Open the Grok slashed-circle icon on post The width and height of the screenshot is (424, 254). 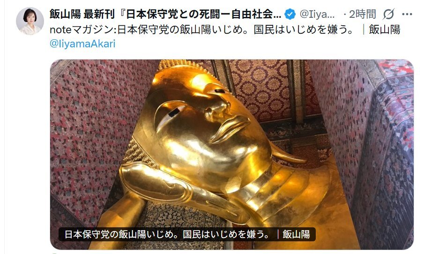(x=388, y=14)
